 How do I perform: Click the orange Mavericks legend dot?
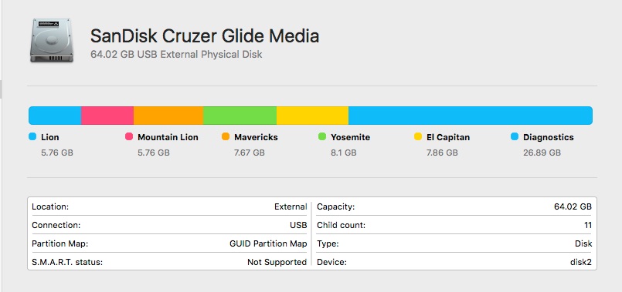[226, 137]
